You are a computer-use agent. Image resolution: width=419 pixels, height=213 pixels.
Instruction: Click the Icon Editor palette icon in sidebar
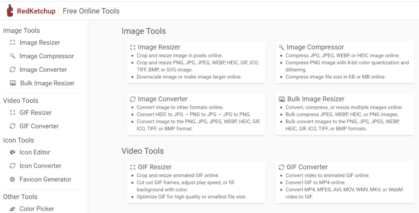pyautogui.click(x=12, y=152)
